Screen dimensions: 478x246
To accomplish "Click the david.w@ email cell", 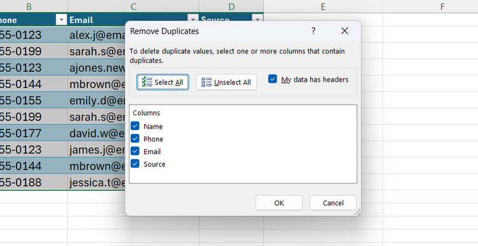I will [96, 133].
